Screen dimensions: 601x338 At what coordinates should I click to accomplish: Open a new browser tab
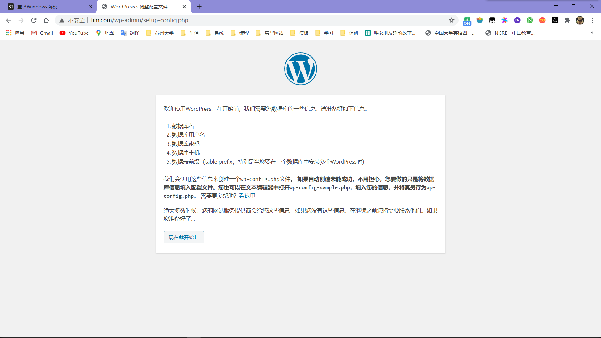point(199,7)
